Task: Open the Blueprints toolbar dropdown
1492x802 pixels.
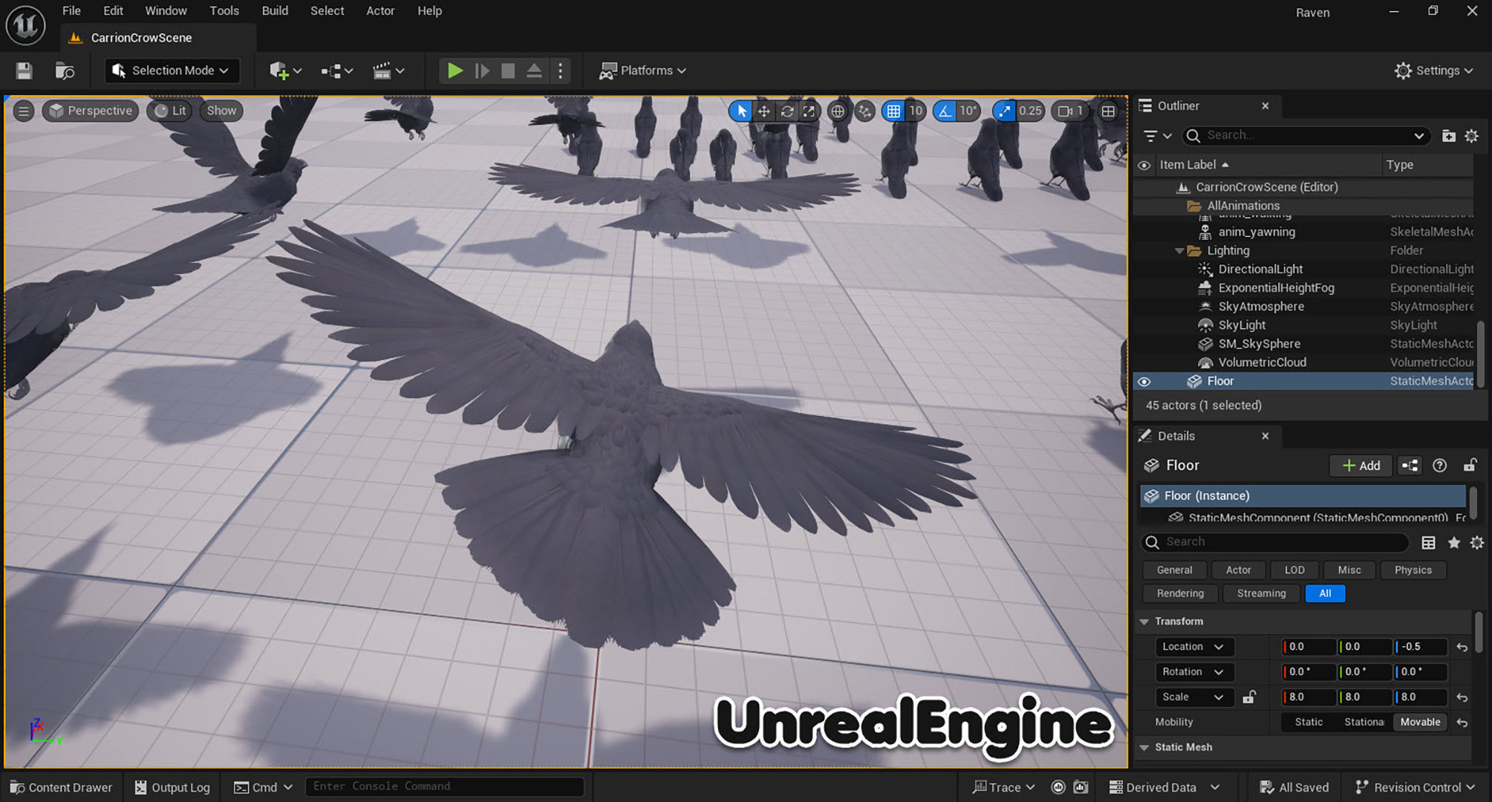Action: (336, 71)
